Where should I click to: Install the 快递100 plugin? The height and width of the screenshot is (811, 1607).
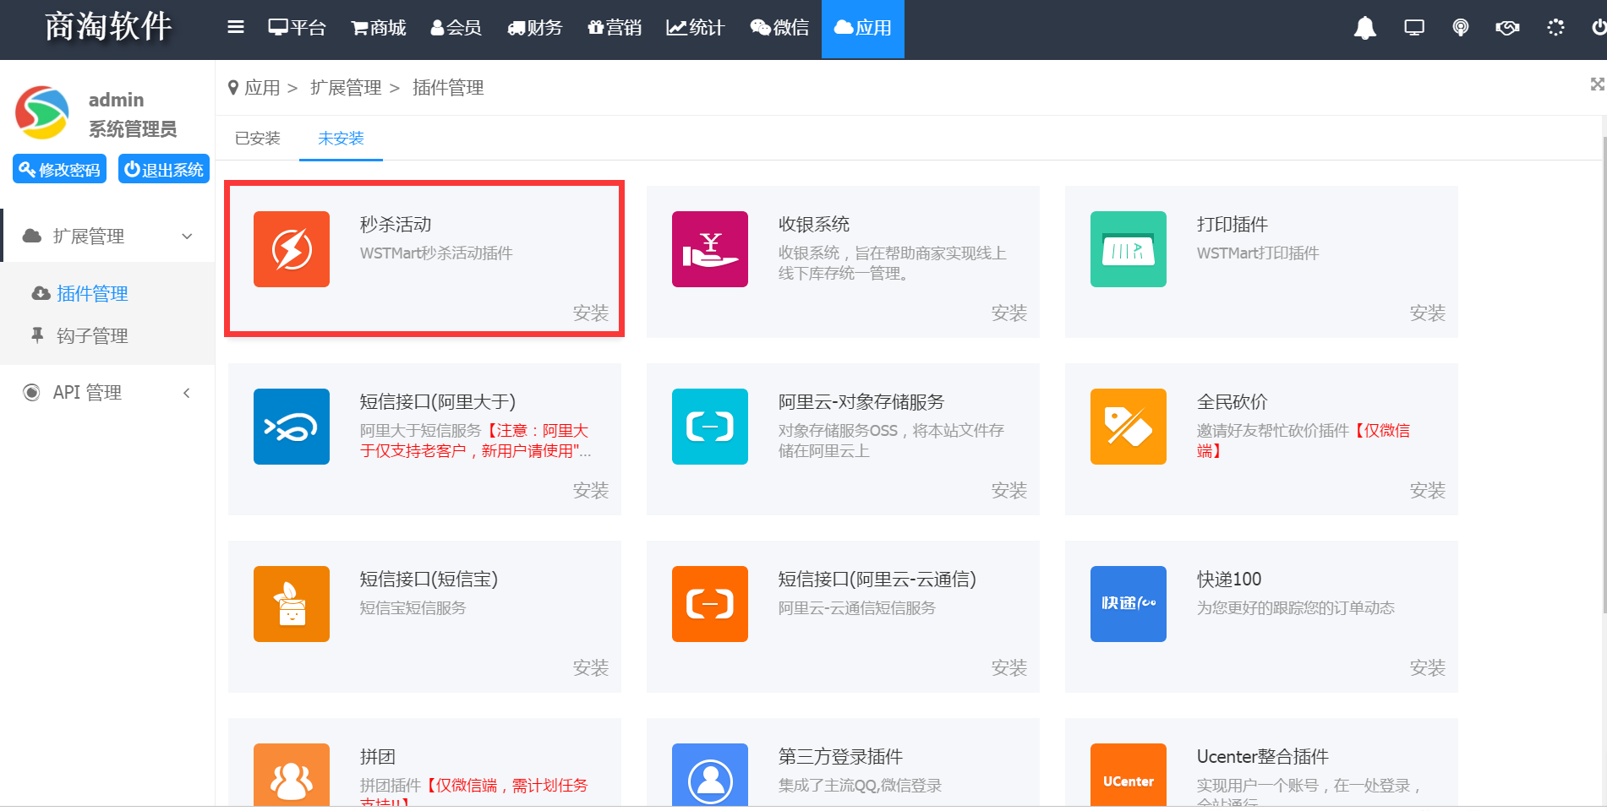tap(1427, 667)
